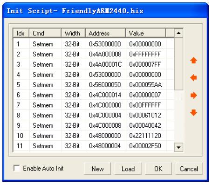Click the orange down arrow icon
212x185 pixels.
[x=193, y=113]
